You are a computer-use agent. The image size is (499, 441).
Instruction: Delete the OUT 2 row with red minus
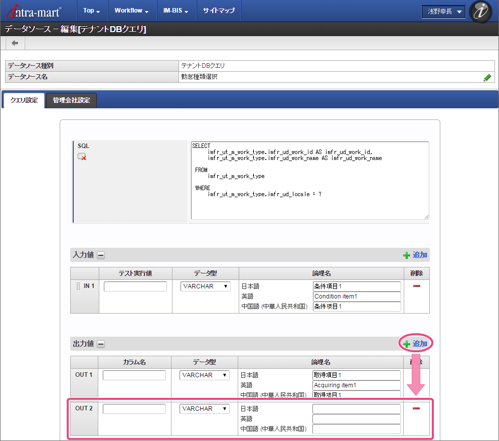(416, 408)
